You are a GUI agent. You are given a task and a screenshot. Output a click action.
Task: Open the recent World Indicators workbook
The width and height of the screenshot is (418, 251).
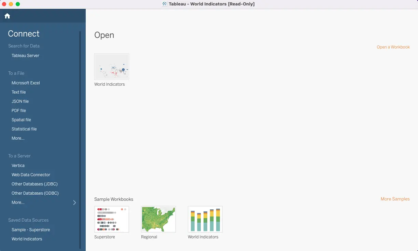(112, 66)
